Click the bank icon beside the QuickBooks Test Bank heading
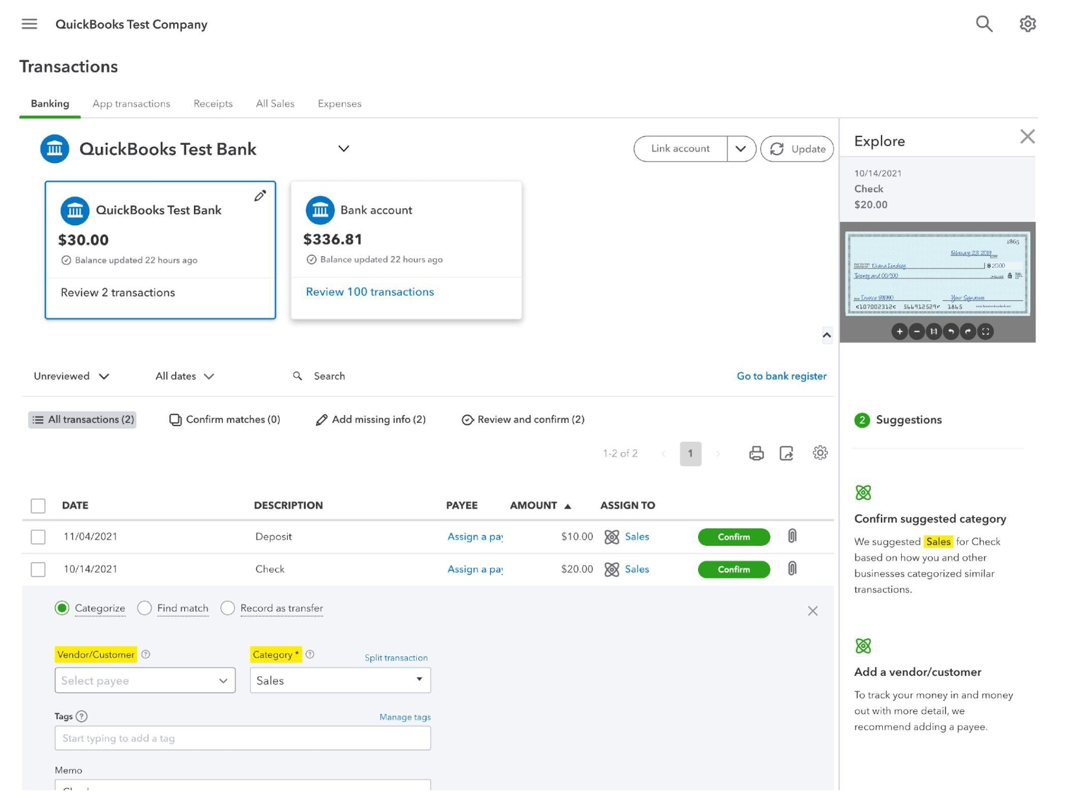Screen dimensions: 1082x798 pyautogui.click(x=55, y=149)
